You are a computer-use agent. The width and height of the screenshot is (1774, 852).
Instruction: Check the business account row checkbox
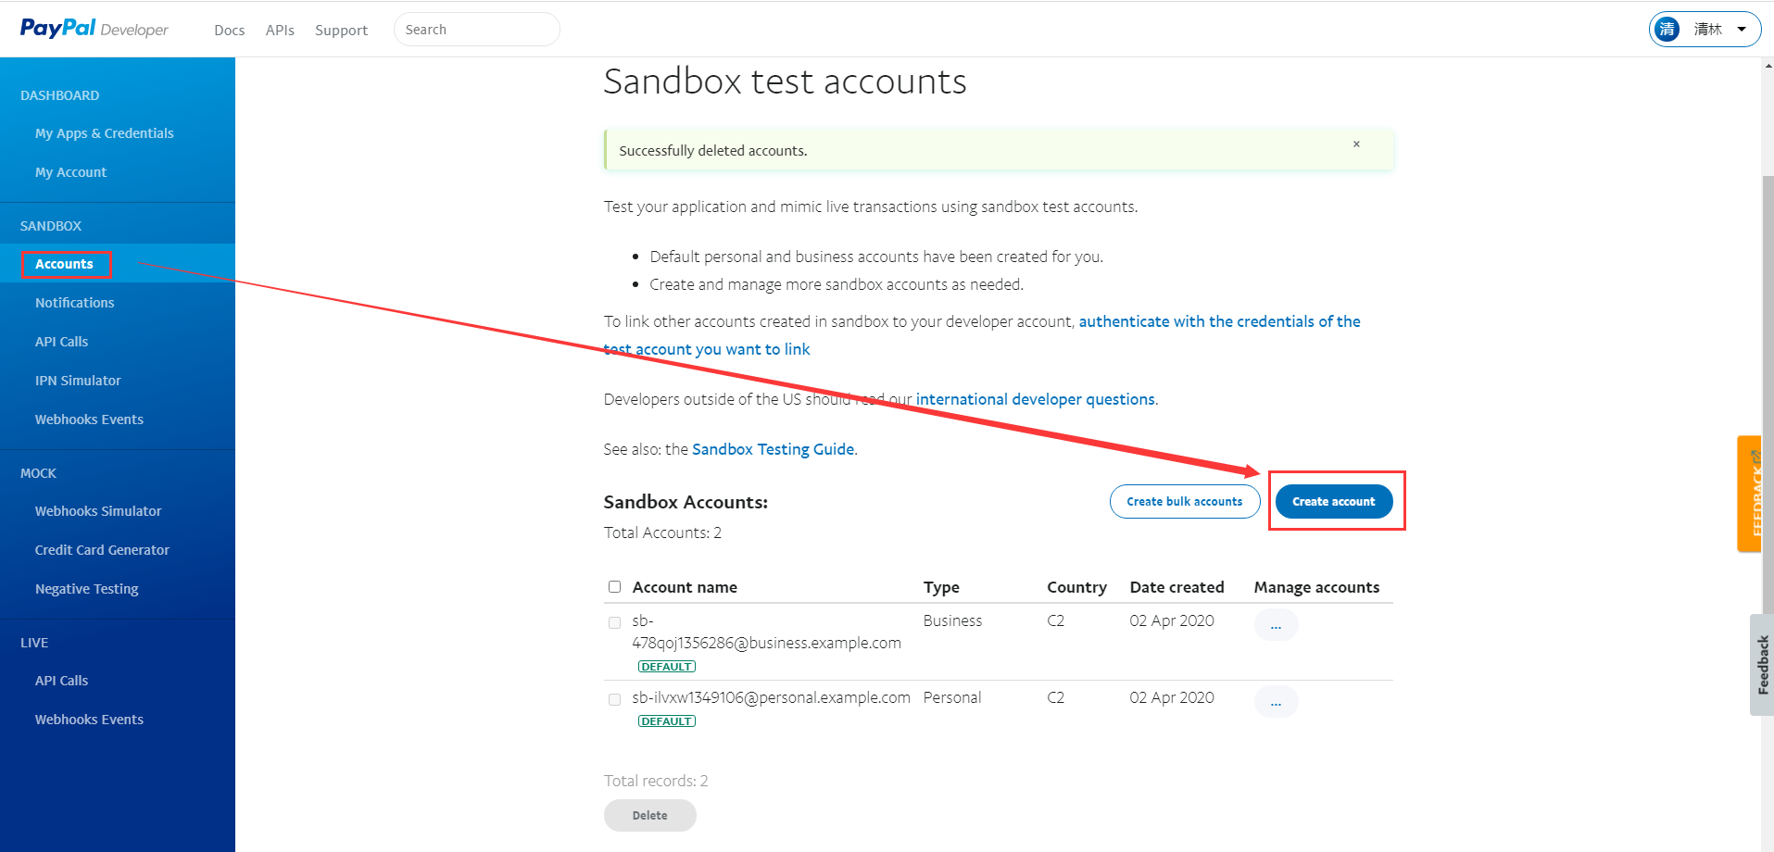click(614, 622)
